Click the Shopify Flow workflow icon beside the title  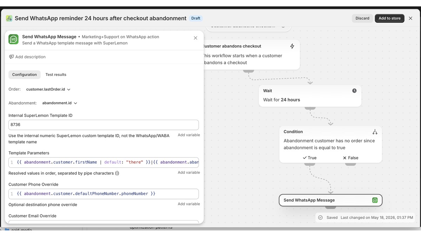(x=9, y=18)
